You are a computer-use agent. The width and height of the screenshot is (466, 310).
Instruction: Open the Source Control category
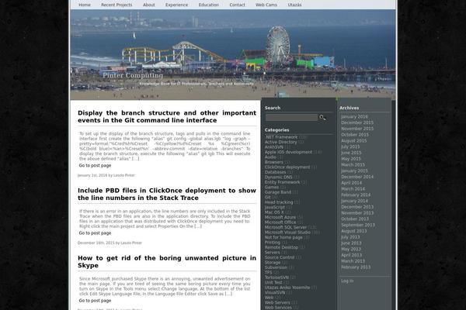(280, 257)
